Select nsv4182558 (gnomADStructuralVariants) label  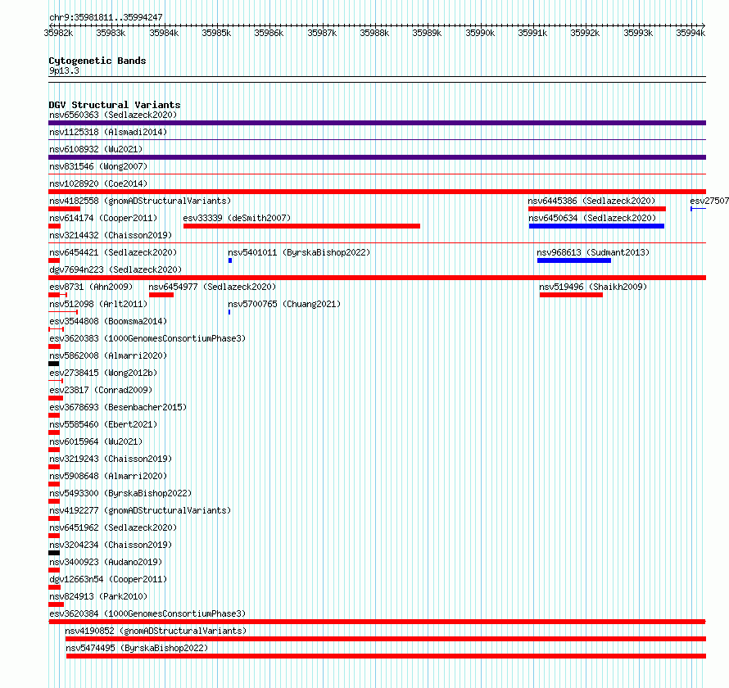point(140,201)
